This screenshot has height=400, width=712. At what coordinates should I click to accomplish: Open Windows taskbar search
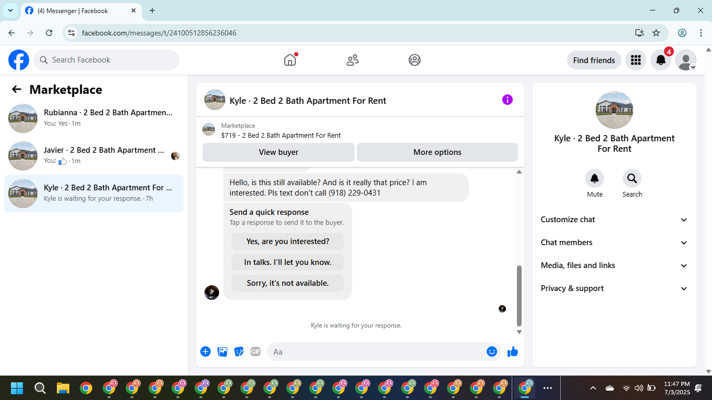click(40, 388)
